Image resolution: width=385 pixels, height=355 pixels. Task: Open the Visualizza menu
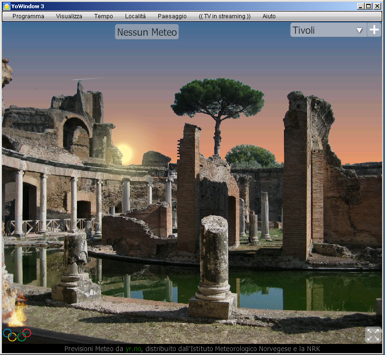(x=69, y=16)
